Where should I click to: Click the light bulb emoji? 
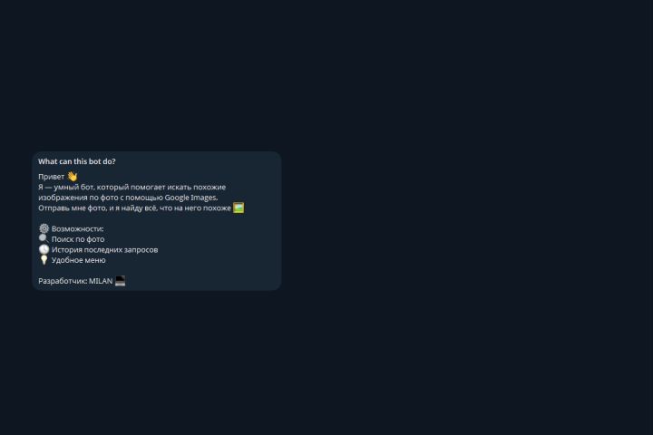[x=44, y=260]
